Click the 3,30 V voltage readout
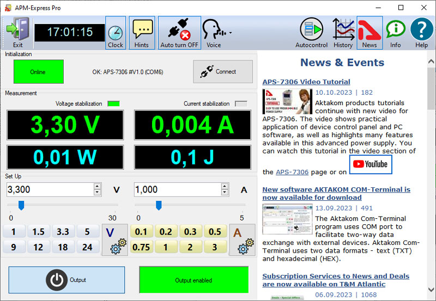 pos(65,125)
